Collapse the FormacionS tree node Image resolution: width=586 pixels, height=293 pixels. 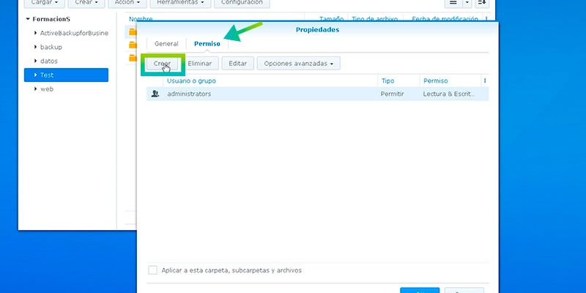[28, 19]
